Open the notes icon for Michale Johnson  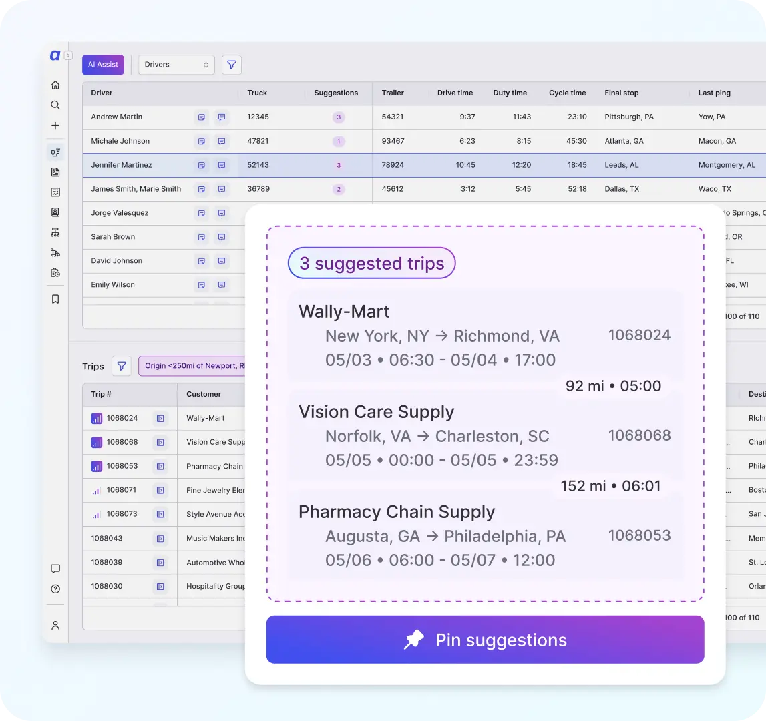click(x=201, y=141)
